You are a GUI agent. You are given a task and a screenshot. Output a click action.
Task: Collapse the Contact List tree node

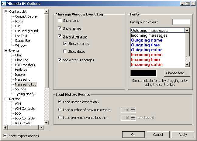click(x=6, y=12)
